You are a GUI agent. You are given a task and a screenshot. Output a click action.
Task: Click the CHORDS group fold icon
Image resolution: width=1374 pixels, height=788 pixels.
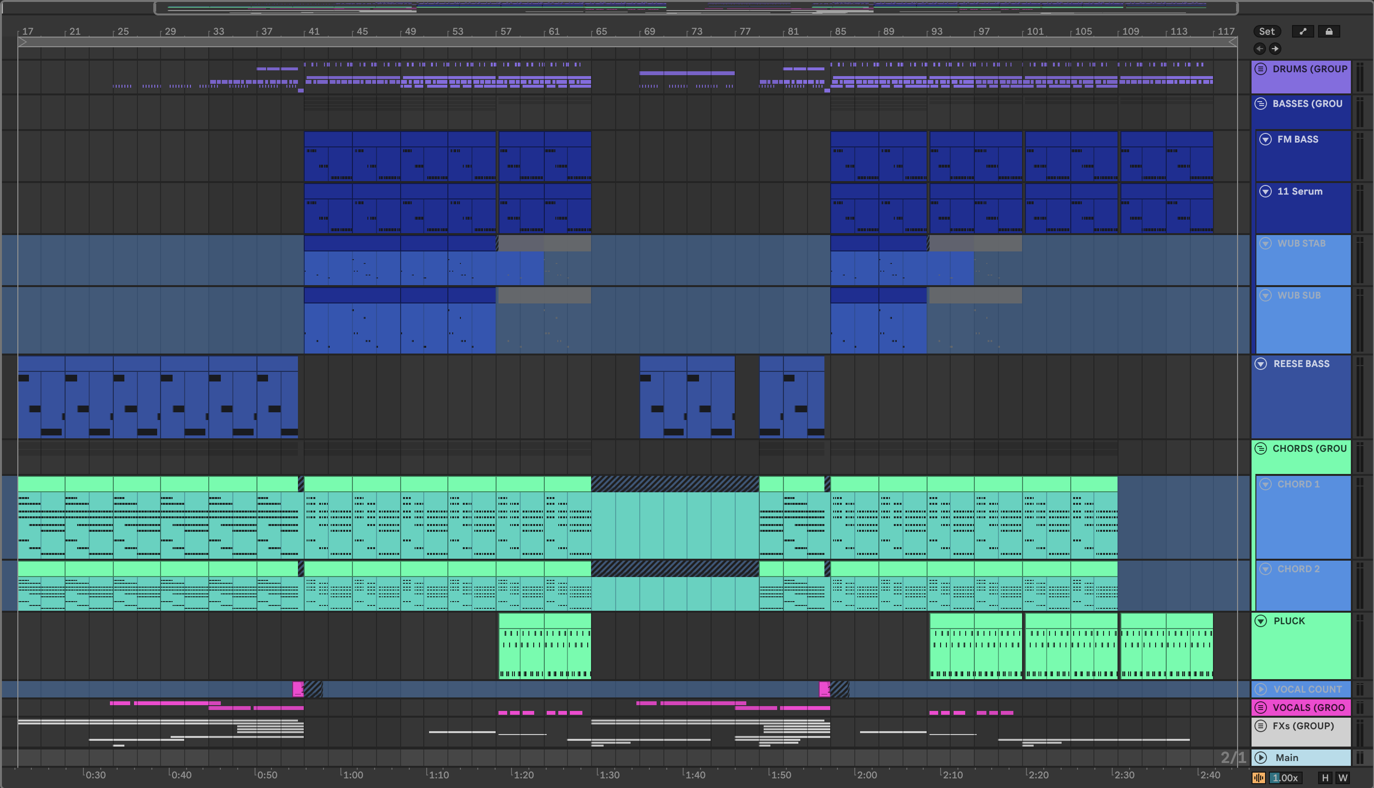coord(1261,448)
